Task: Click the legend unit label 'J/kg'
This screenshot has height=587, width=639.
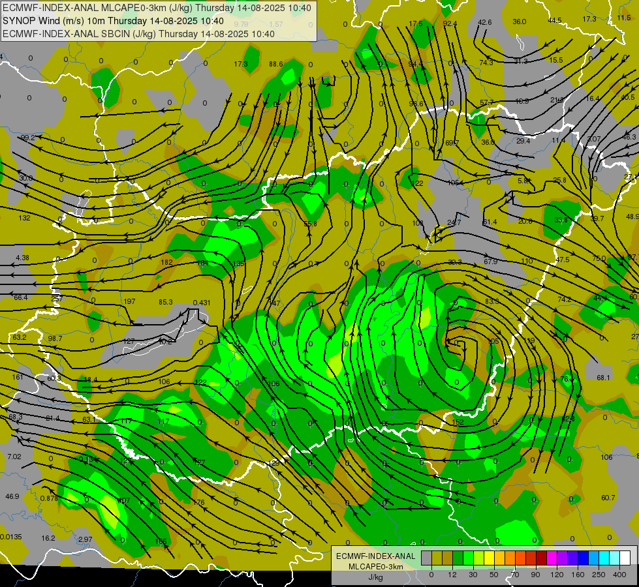Action: click(x=375, y=577)
